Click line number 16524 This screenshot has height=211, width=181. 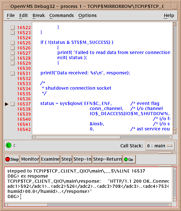pos(24,38)
